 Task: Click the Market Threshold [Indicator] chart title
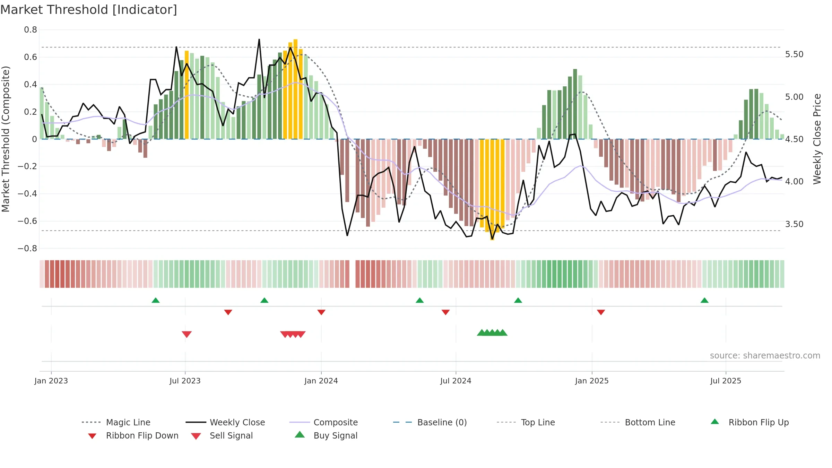click(89, 10)
